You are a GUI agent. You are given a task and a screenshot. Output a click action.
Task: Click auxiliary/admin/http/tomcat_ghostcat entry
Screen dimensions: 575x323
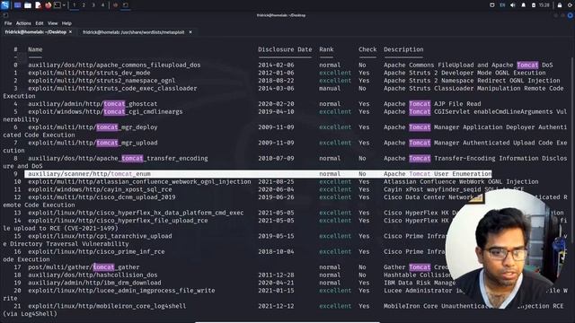[x=93, y=104]
